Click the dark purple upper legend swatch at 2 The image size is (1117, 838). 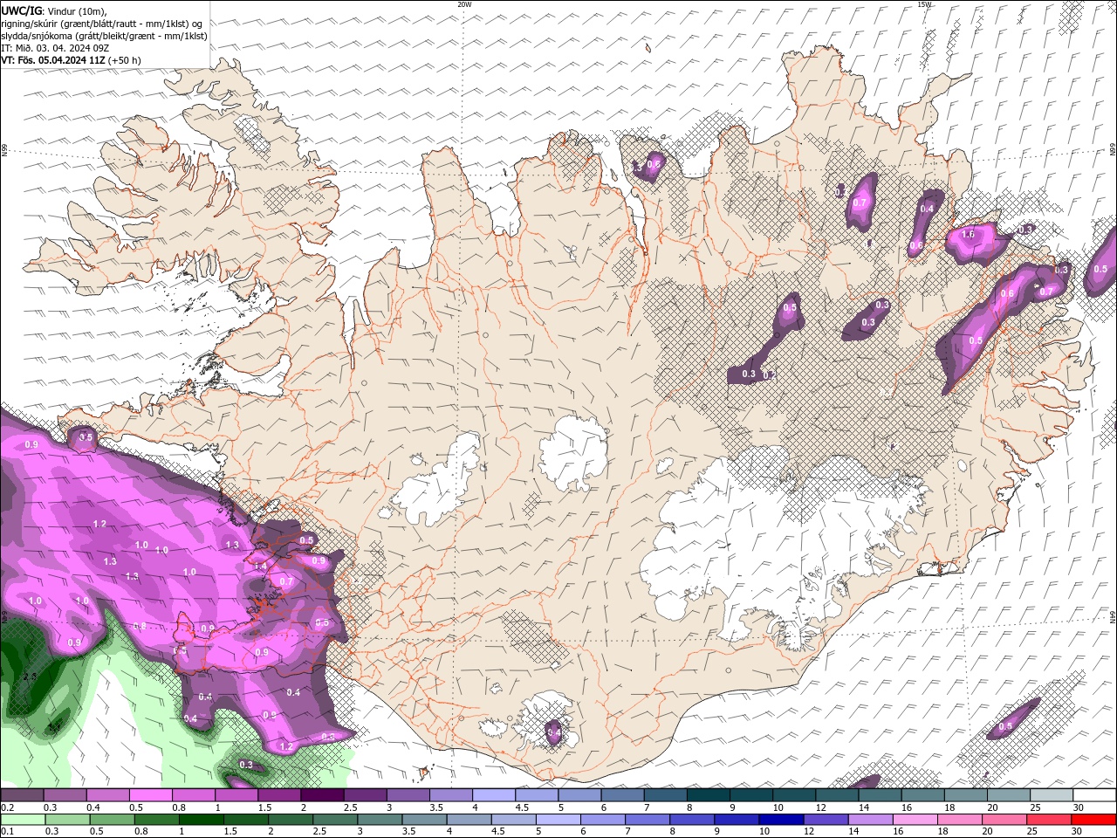point(322,795)
